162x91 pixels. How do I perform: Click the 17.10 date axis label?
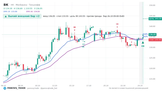pos(89,86)
